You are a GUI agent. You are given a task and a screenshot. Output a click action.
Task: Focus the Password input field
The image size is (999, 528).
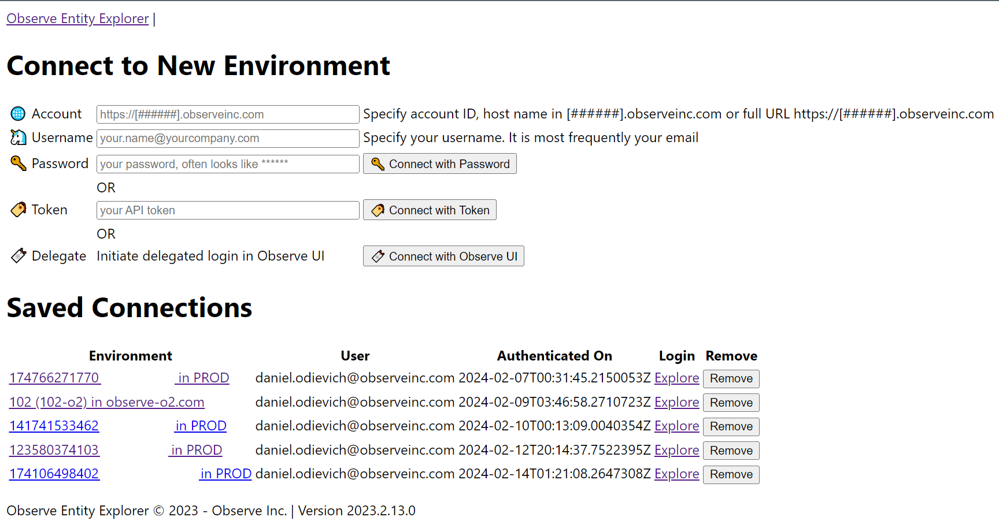tap(228, 164)
